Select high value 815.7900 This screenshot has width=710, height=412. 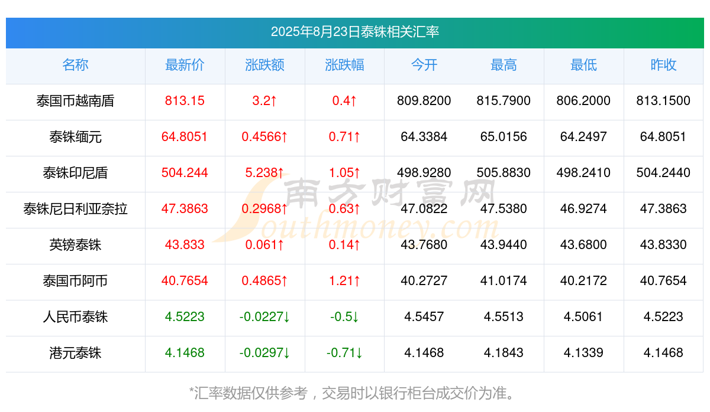click(504, 101)
